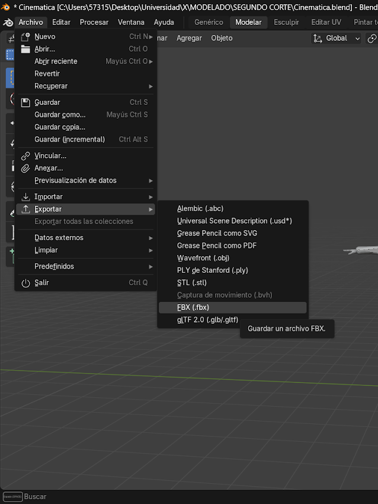Open the Global transform orientation dropdown
378x504 pixels.
(x=337, y=39)
